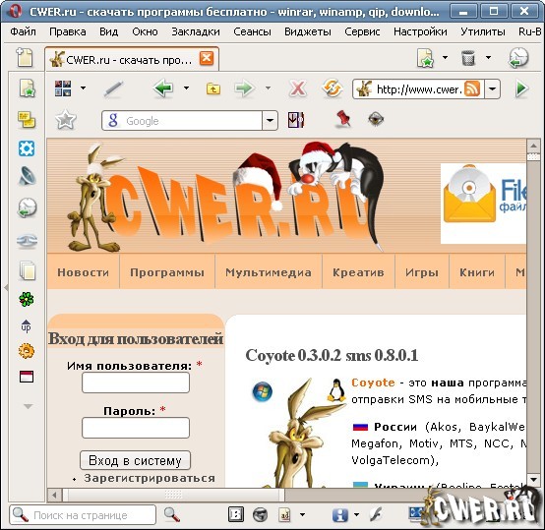
Task: Open the chain Links panel icon
Action: [27, 240]
